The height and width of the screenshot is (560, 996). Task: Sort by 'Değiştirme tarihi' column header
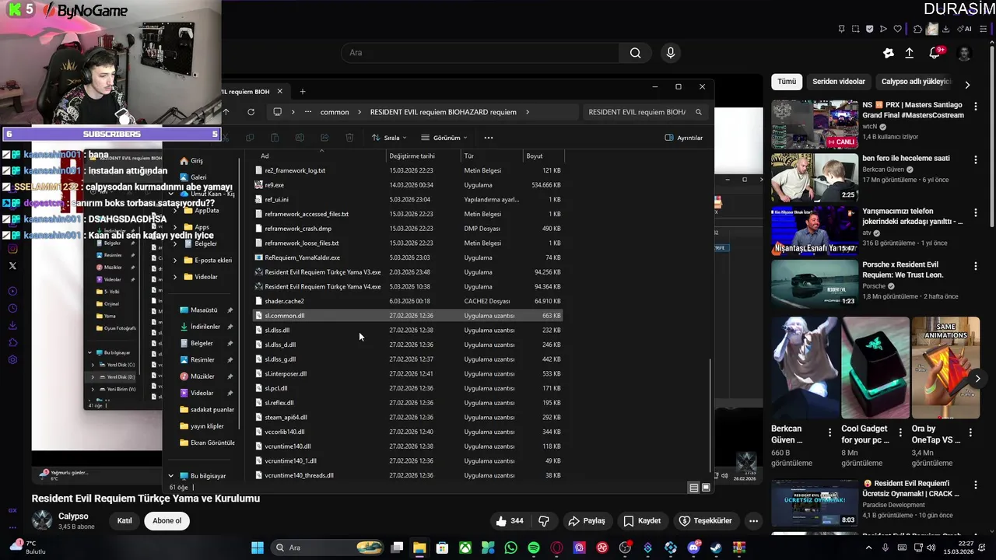point(412,156)
